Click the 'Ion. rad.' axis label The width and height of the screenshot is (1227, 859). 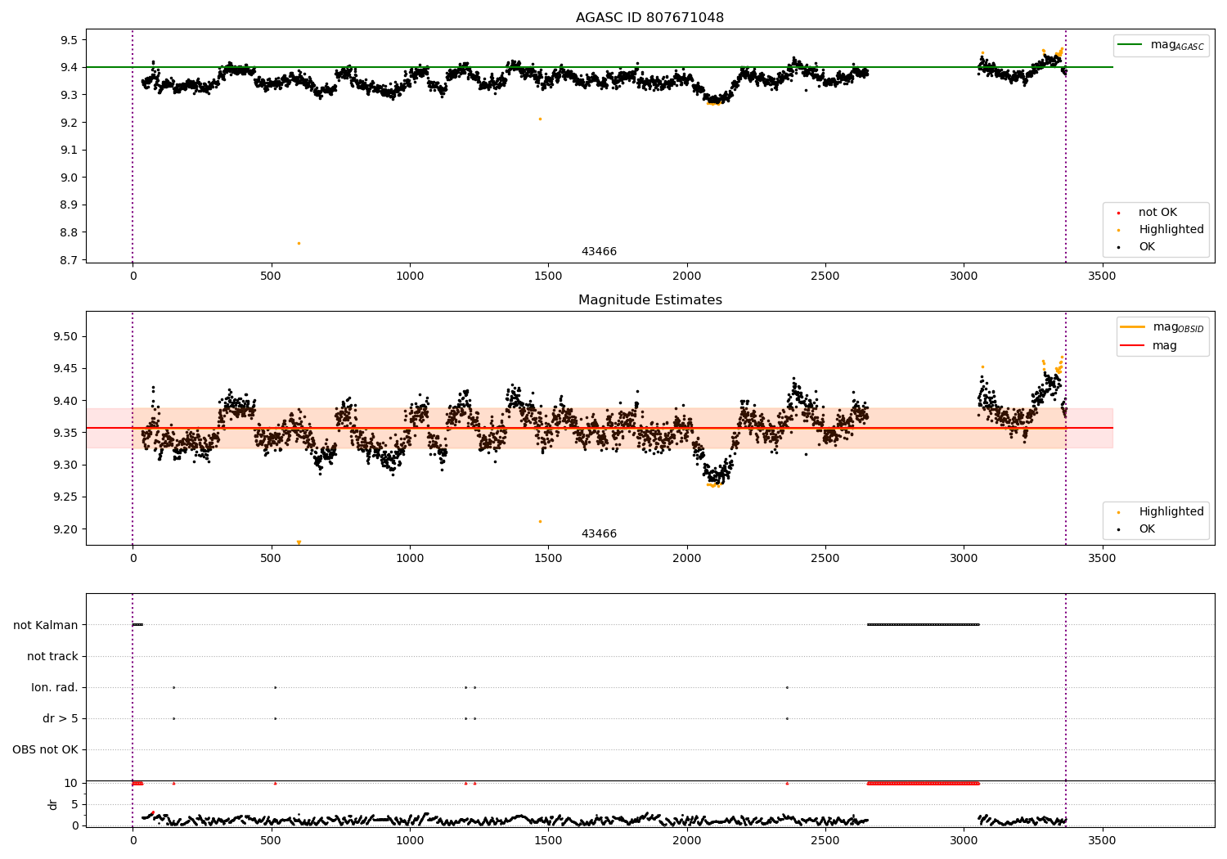(x=55, y=687)
